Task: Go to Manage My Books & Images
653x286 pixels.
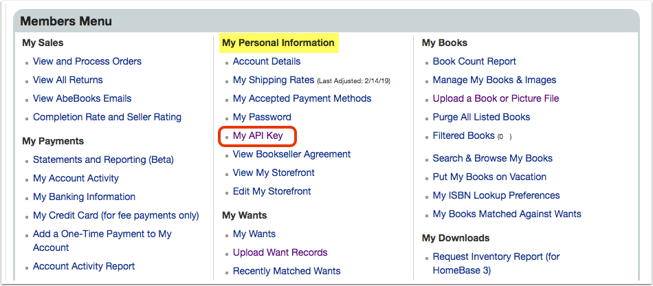Action: [x=494, y=80]
